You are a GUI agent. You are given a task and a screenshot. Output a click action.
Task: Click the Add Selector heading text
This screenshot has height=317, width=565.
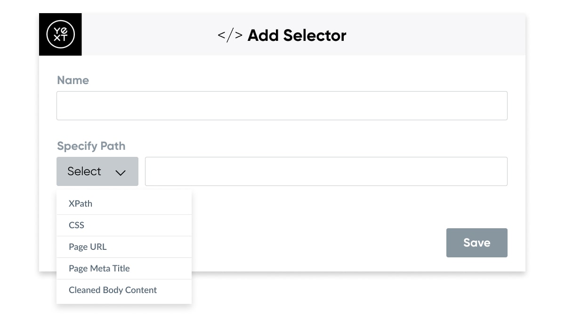(x=297, y=35)
